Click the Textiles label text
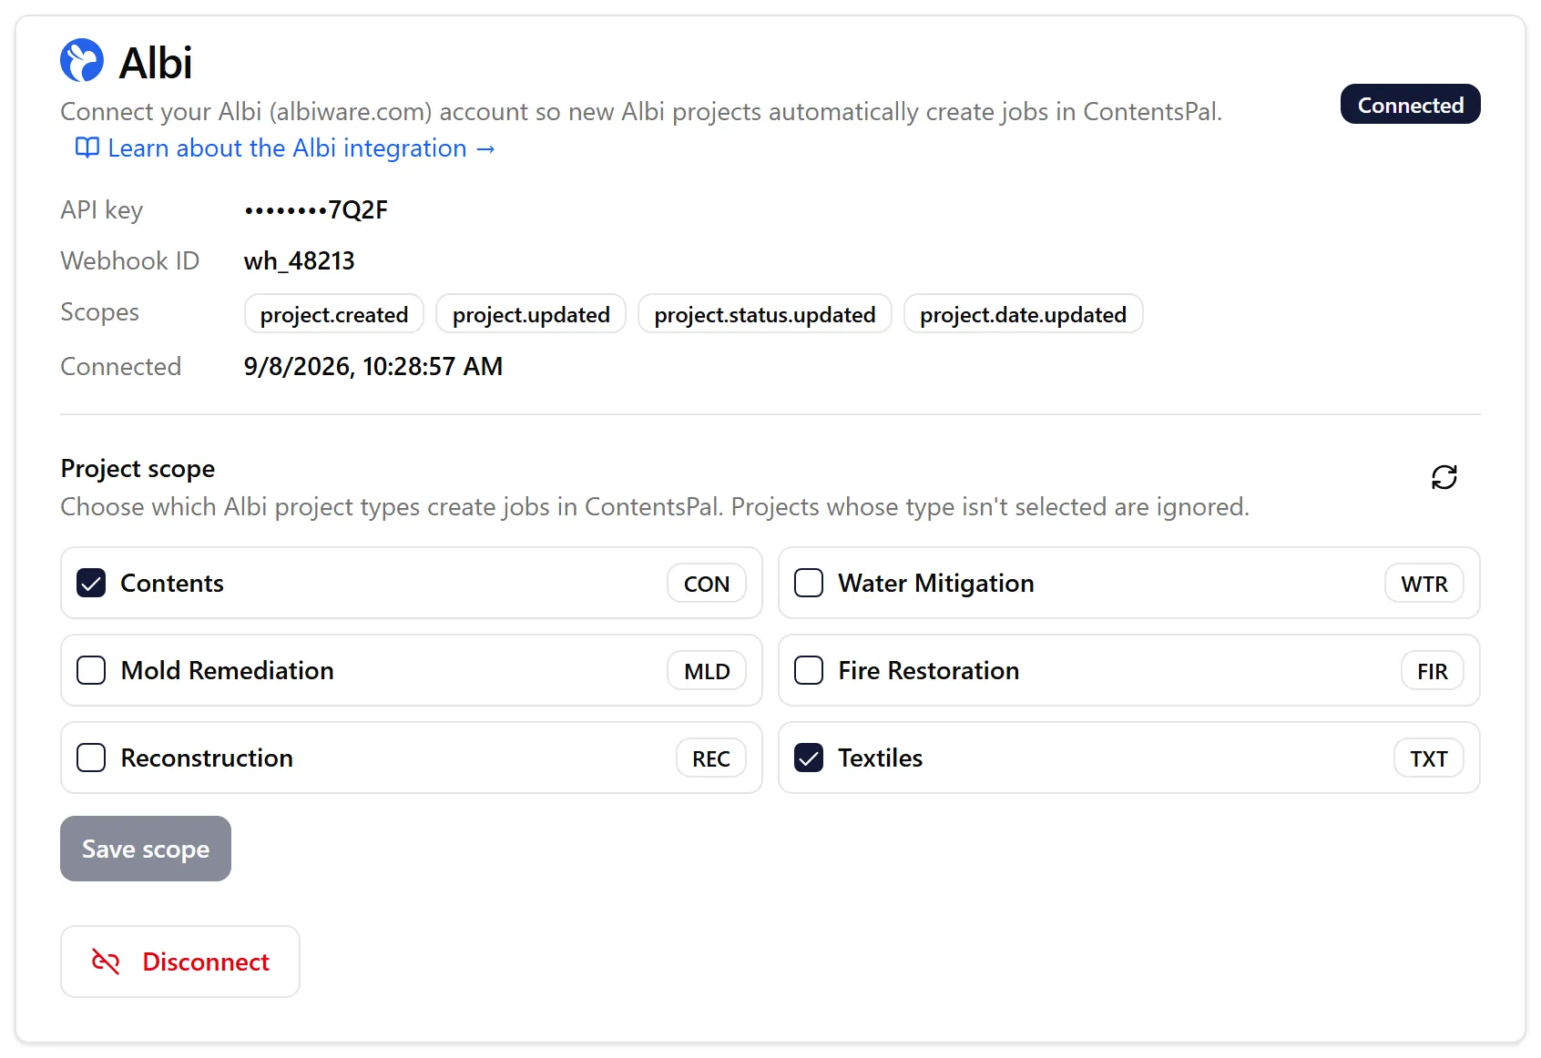The width and height of the screenshot is (1541, 1058). click(881, 758)
